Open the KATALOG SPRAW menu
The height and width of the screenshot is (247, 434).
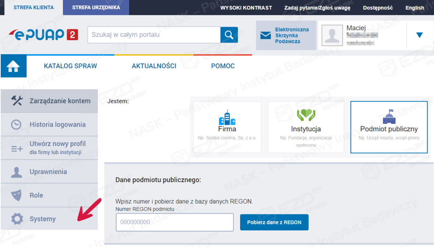pos(70,66)
